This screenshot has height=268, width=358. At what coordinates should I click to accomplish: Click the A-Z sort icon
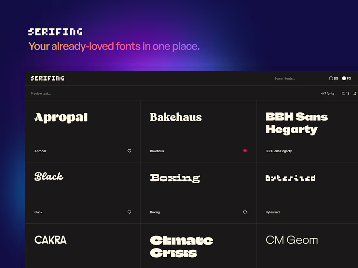coord(355,94)
